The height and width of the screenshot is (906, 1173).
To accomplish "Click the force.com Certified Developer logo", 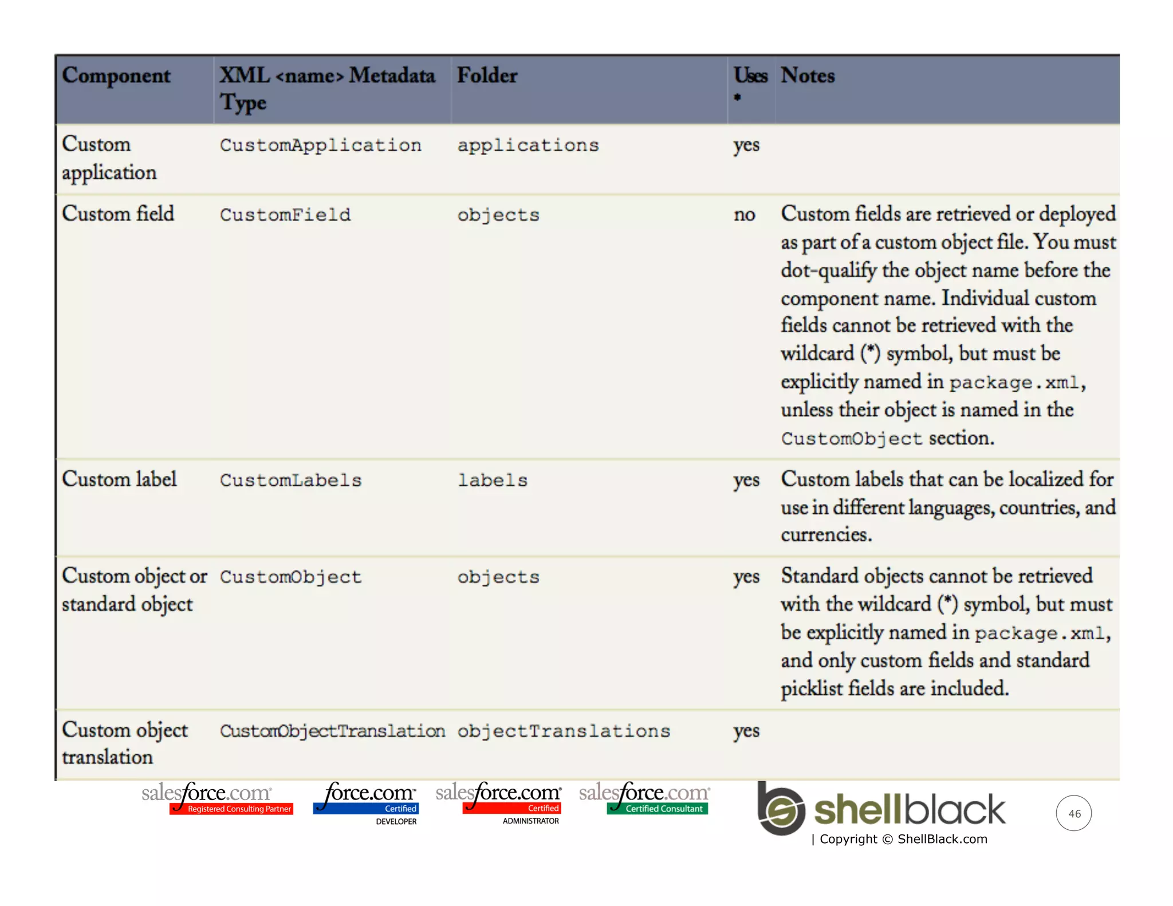I will tap(367, 802).
